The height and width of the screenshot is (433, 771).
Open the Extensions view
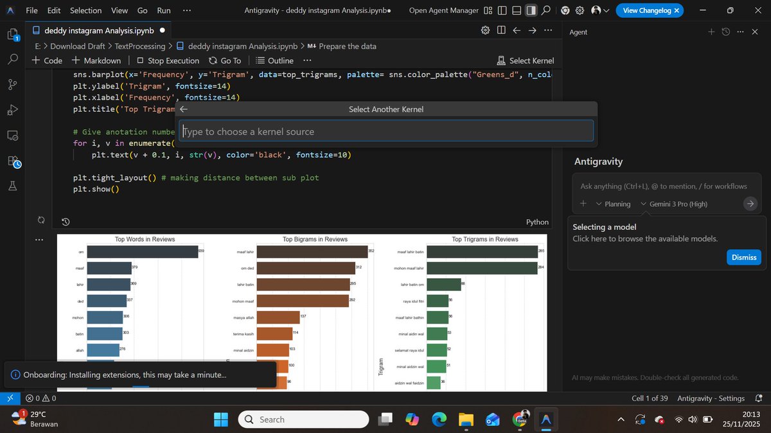tap(13, 161)
